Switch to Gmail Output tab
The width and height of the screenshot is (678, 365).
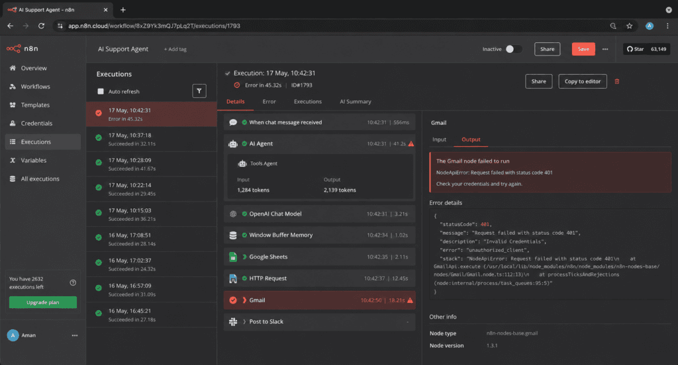471,140
